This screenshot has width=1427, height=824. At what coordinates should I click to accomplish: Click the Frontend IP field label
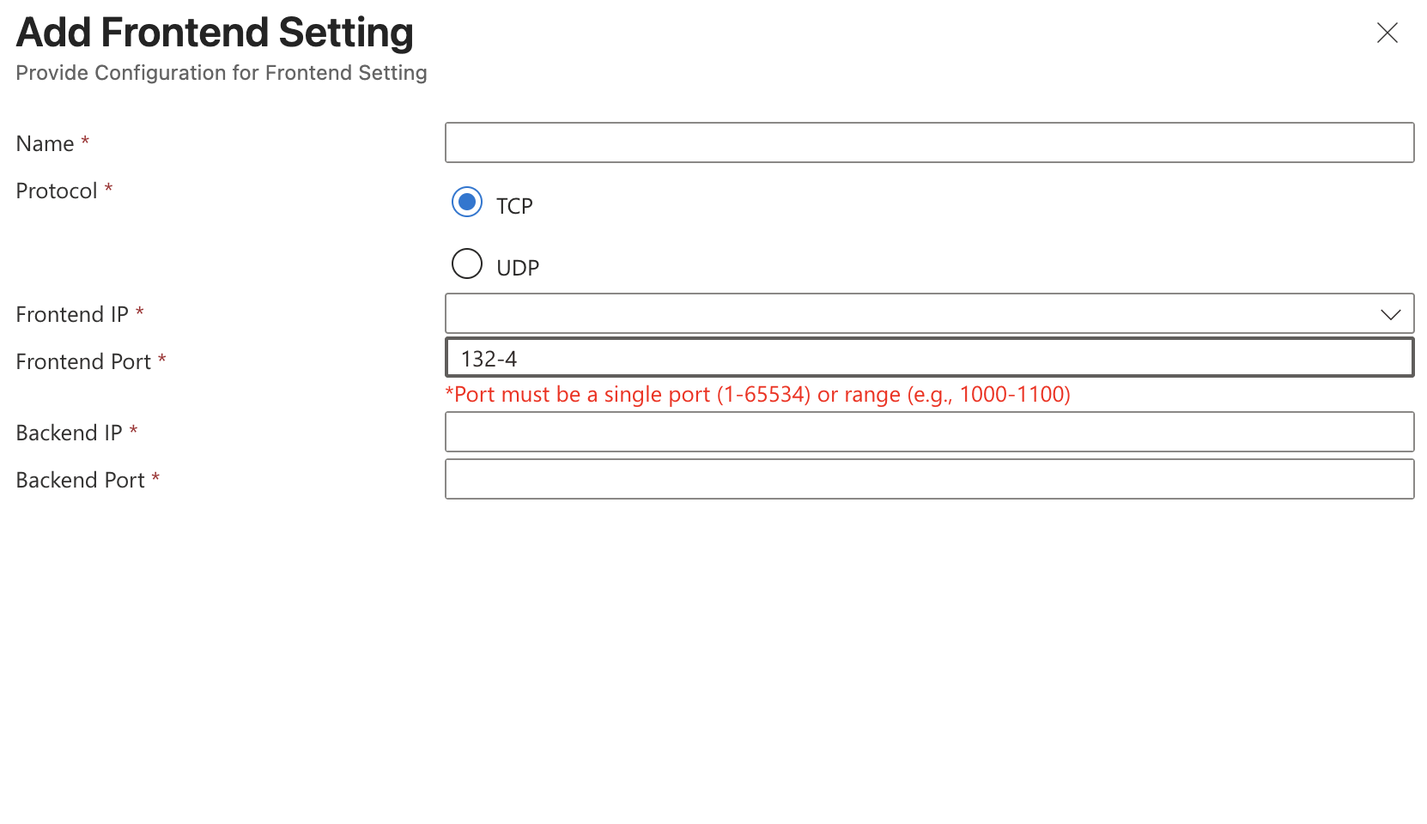click(x=72, y=315)
